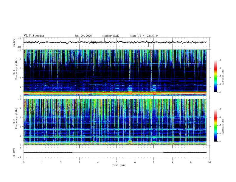236x182 pixels.
Task: Click the "8" kHz tick on ch.1 frequency axis
Action: click(21, 59)
